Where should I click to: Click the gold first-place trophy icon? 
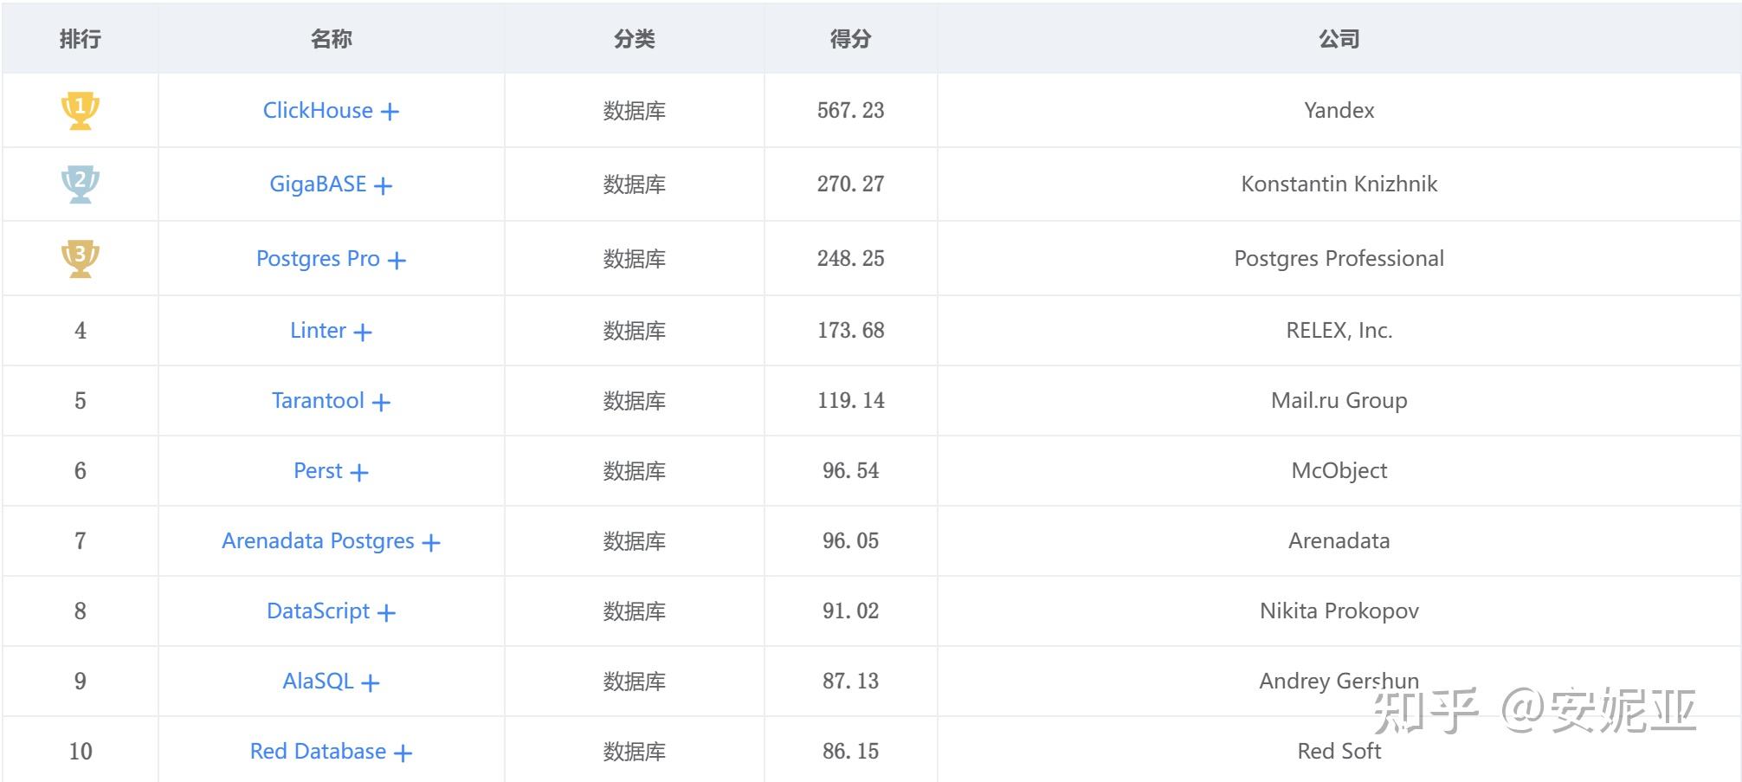(x=81, y=111)
